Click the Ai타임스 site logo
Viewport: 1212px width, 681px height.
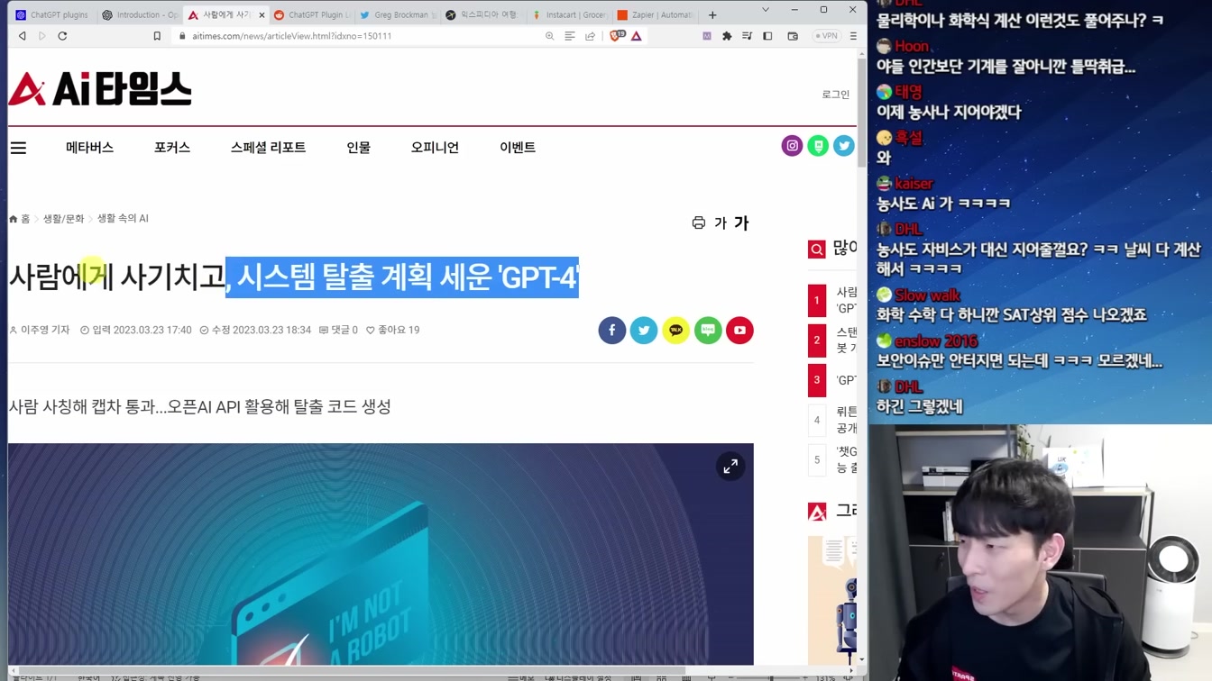100,89
